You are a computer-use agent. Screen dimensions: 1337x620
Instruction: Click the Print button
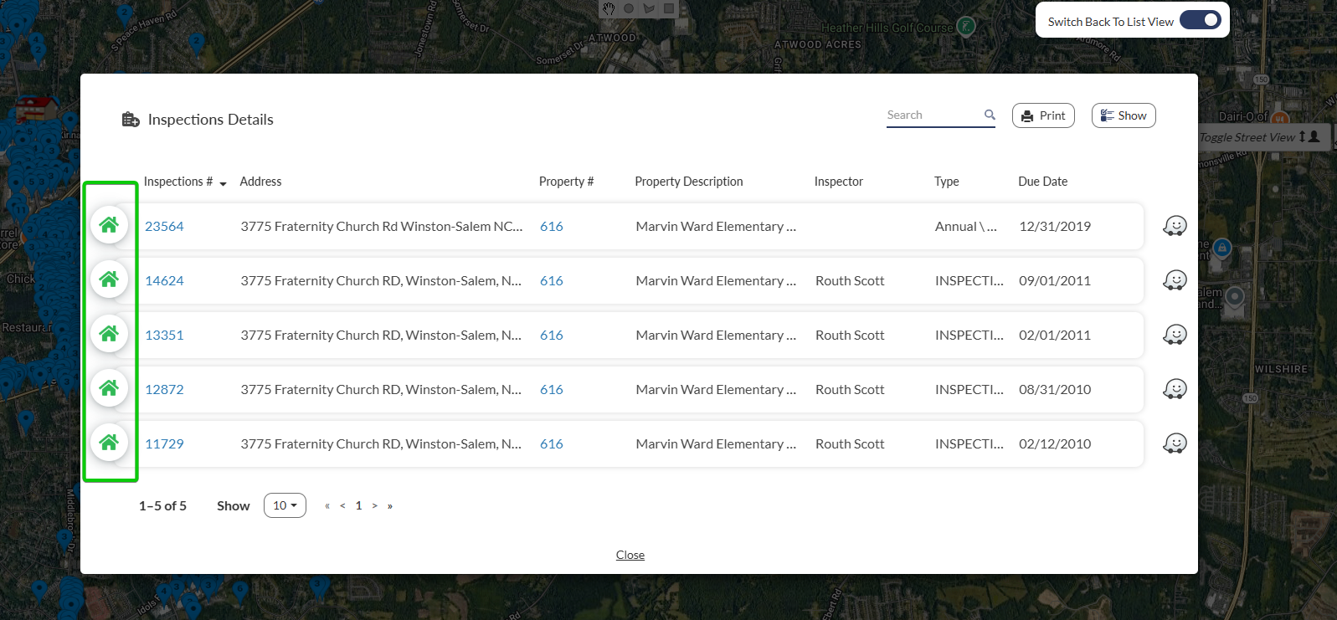point(1043,115)
